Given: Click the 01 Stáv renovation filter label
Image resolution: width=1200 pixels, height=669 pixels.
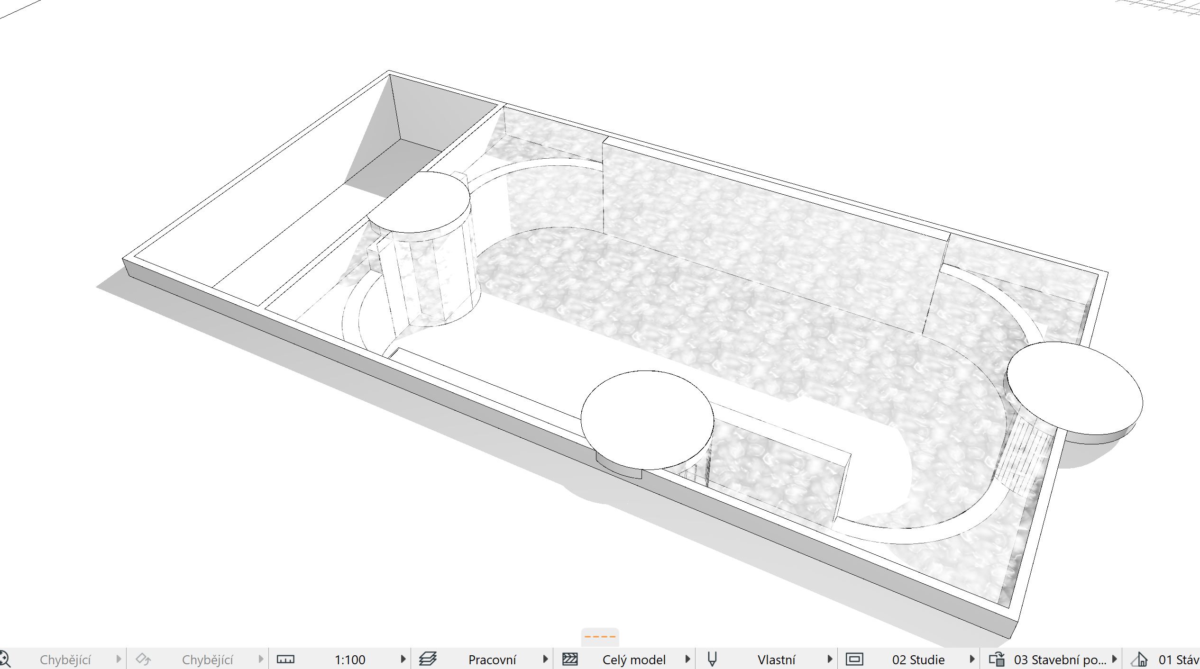Looking at the screenshot, I should 1179,660.
